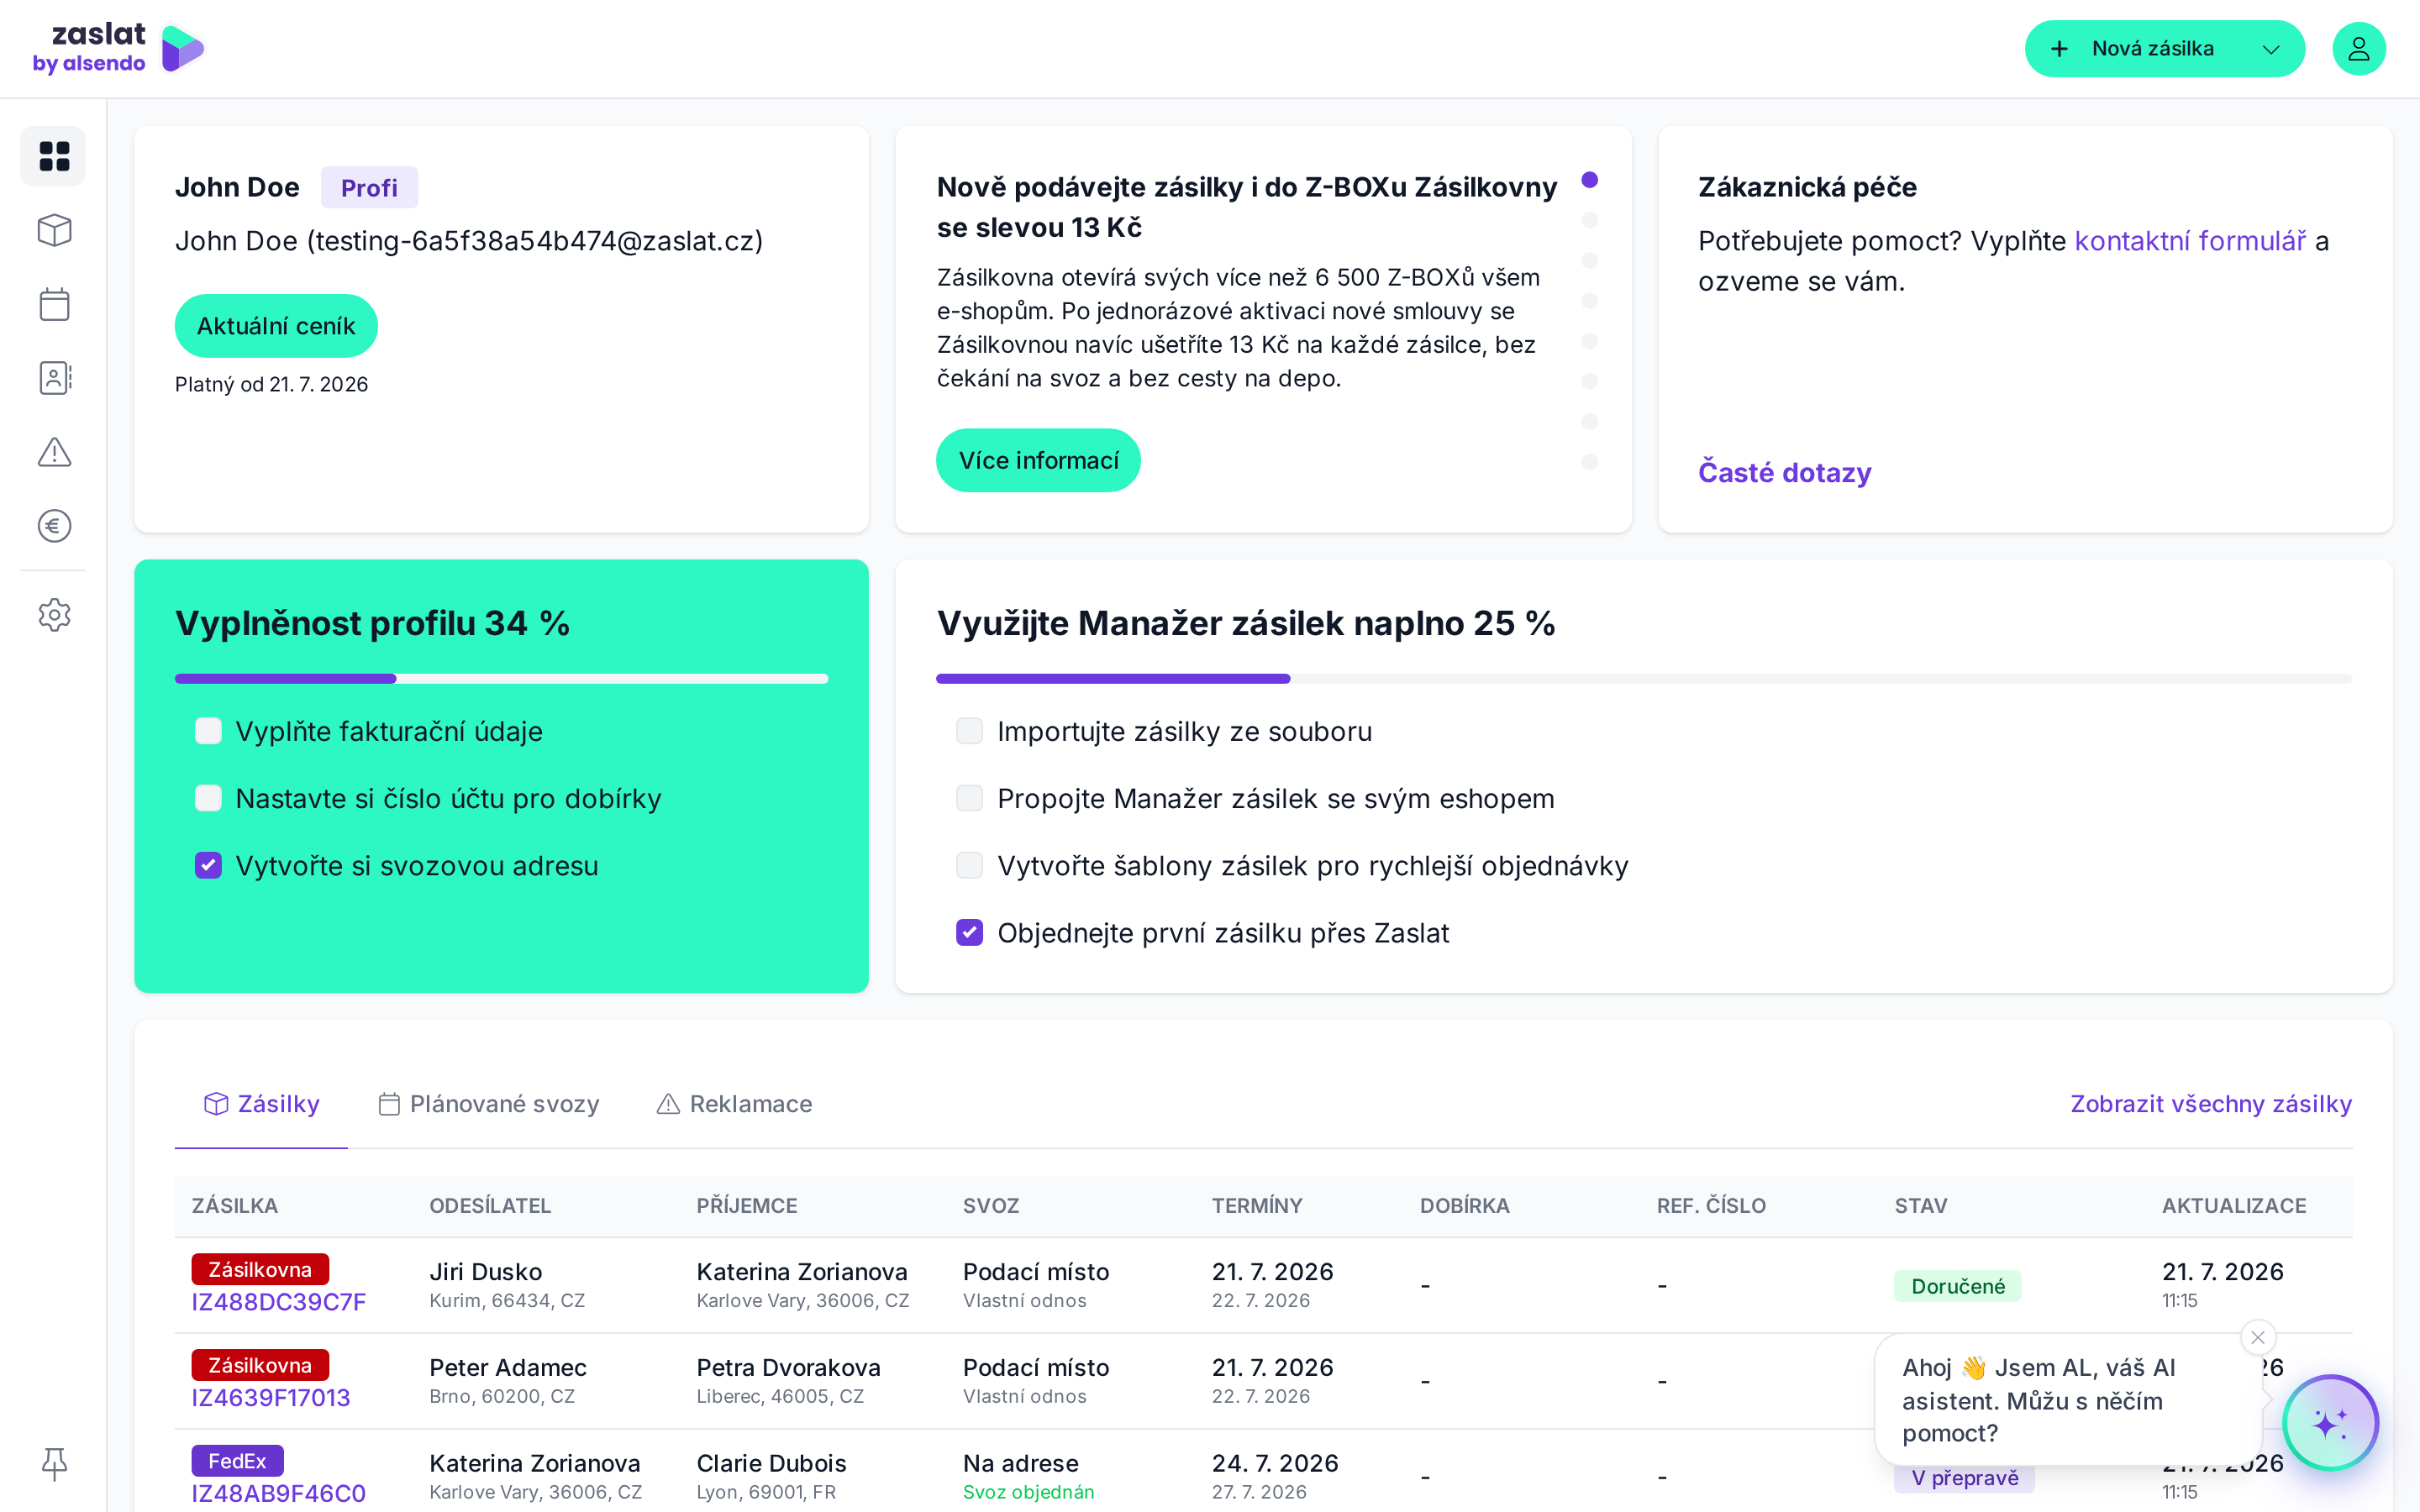Open settings gear icon in sidebar
The height and width of the screenshot is (1512, 2420).
pos(54,615)
